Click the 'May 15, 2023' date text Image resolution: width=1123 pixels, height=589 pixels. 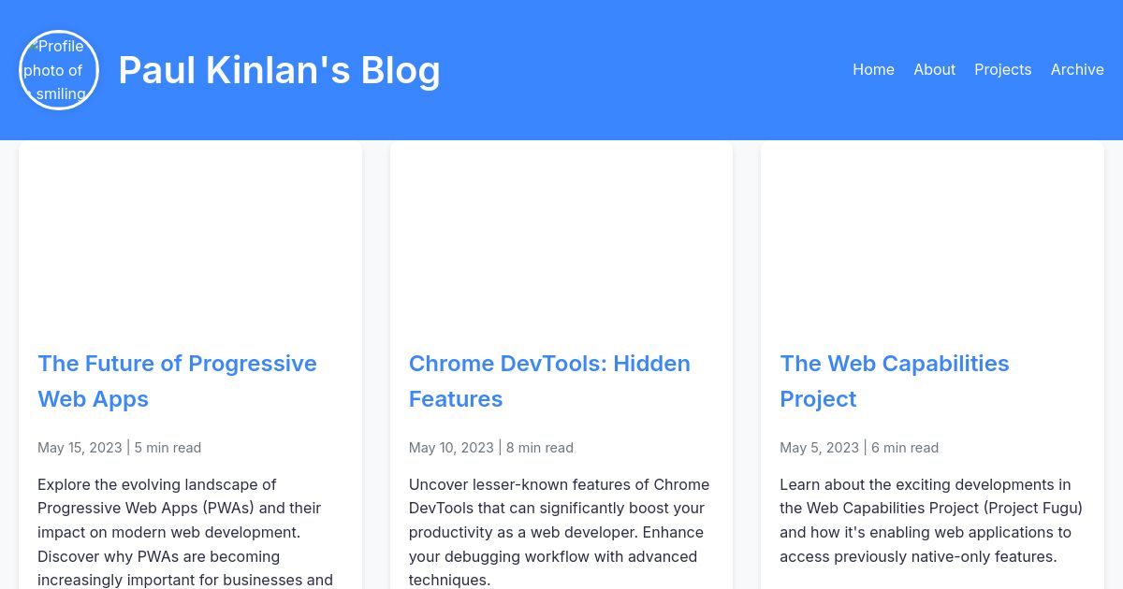pos(80,447)
